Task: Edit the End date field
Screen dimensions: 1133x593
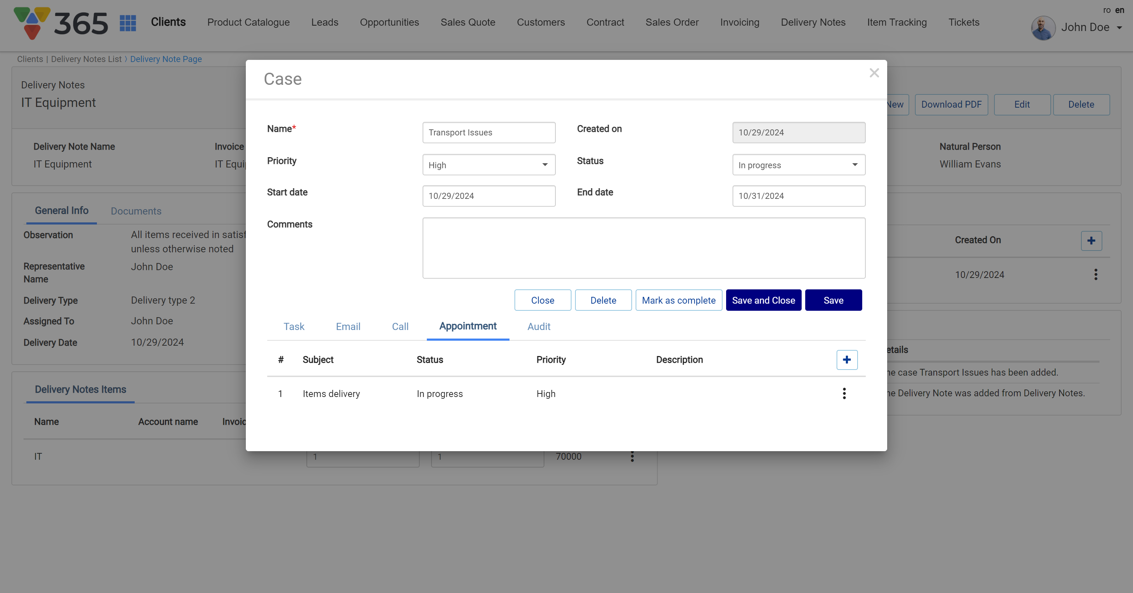Action: click(x=798, y=196)
